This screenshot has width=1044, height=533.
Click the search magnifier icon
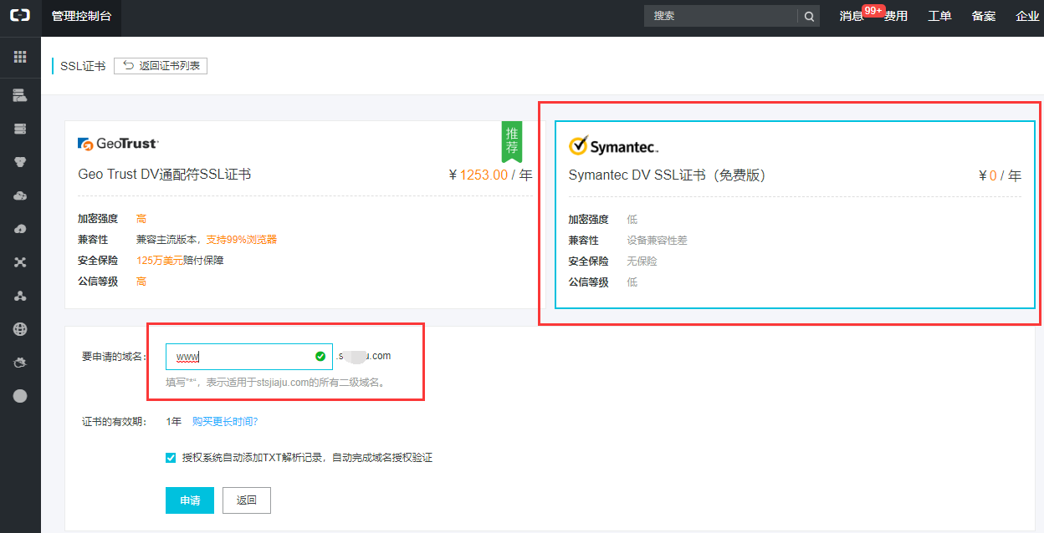coord(809,16)
